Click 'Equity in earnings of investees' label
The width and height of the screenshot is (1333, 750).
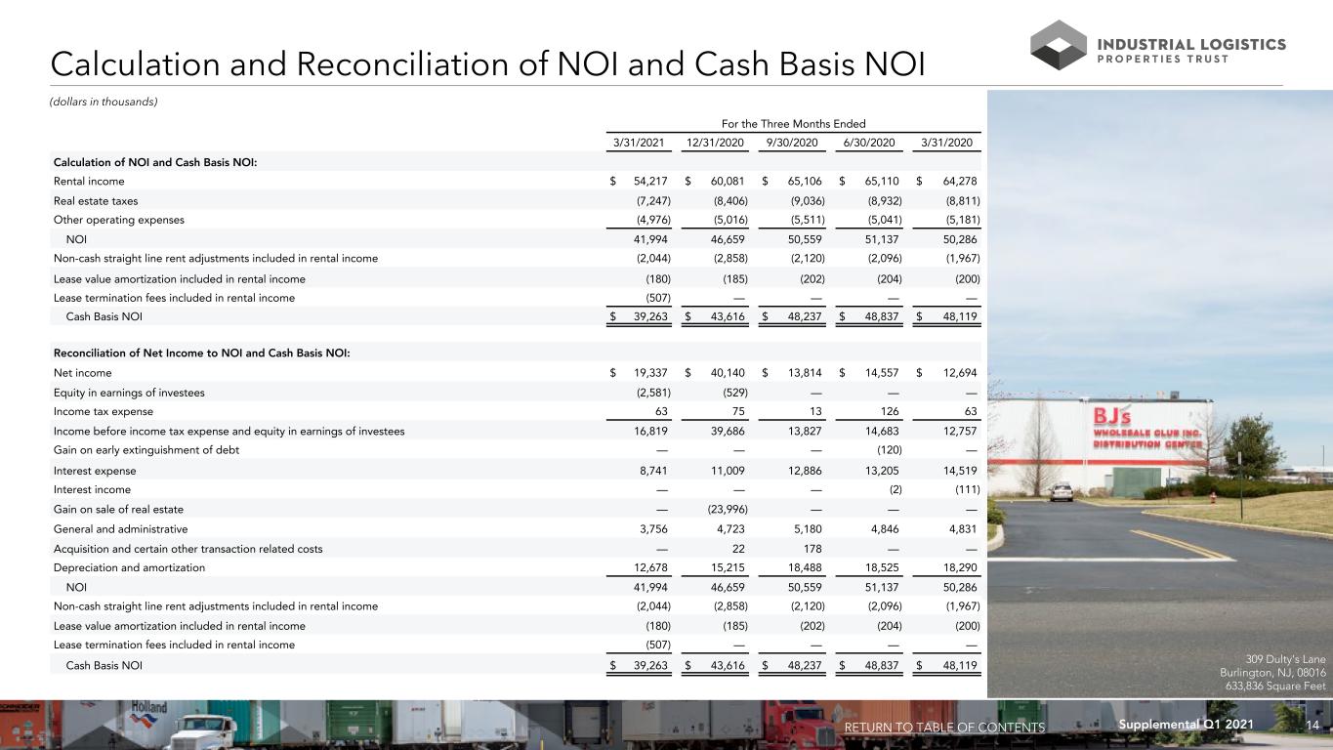coord(129,393)
